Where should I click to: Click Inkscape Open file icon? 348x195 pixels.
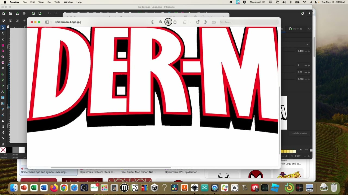(x=10, y=13)
